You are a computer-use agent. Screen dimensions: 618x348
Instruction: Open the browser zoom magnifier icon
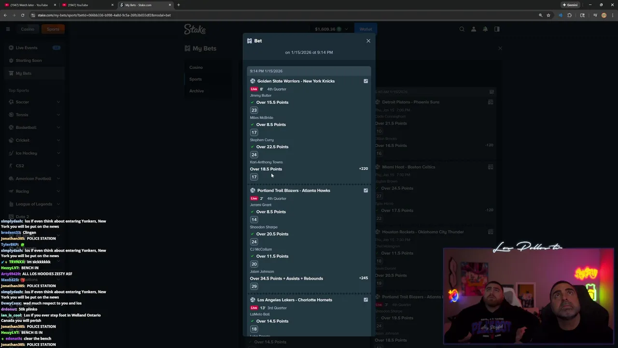point(540,15)
